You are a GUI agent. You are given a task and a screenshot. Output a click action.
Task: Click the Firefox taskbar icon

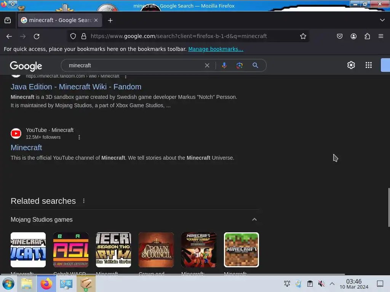tap(46, 284)
